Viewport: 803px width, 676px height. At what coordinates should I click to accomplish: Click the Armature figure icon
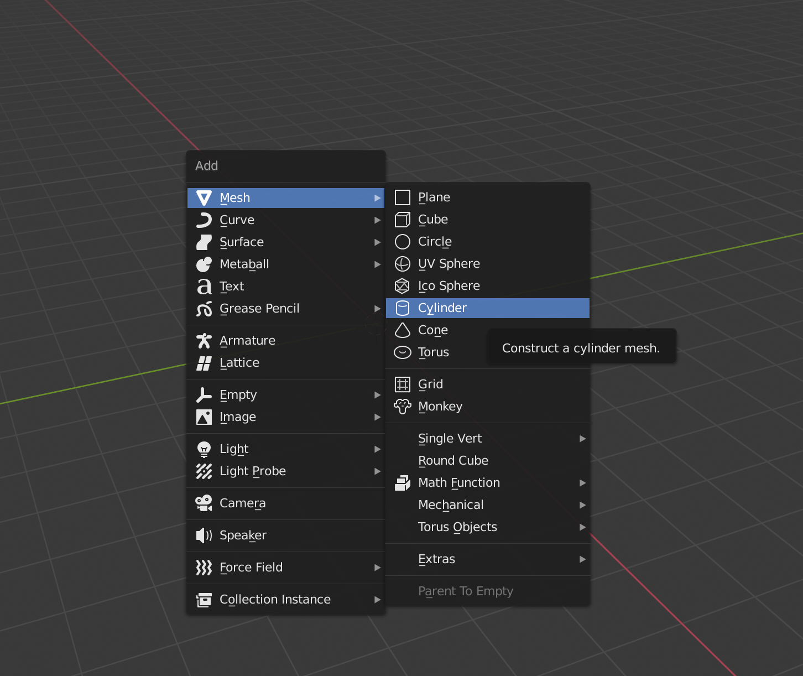pyautogui.click(x=204, y=341)
